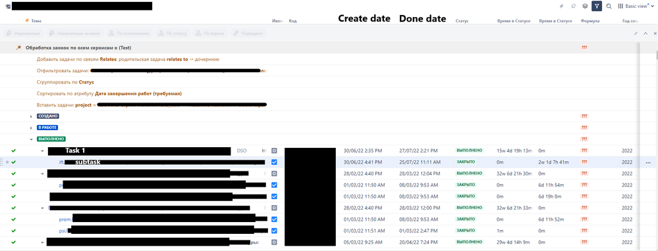Click the Тема column header
658x251 pixels.
pos(36,20)
